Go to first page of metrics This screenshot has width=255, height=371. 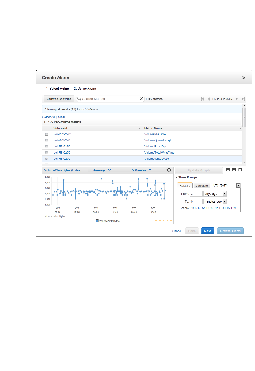click(x=202, y=99)
